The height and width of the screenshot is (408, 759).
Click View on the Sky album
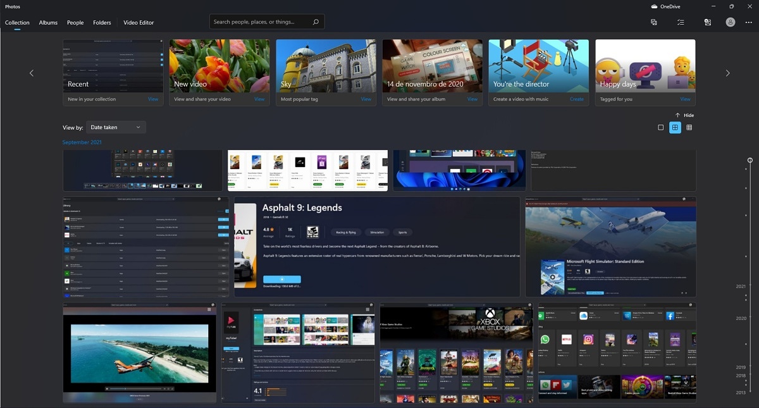point(366,99)
